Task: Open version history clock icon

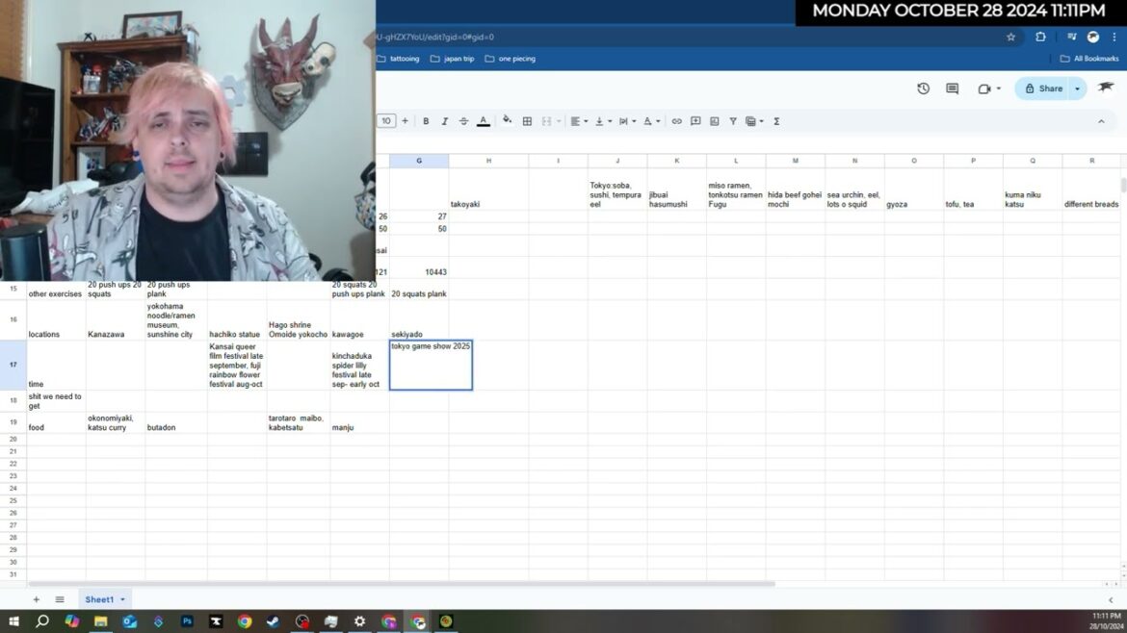Action: (x=923, y=89)
